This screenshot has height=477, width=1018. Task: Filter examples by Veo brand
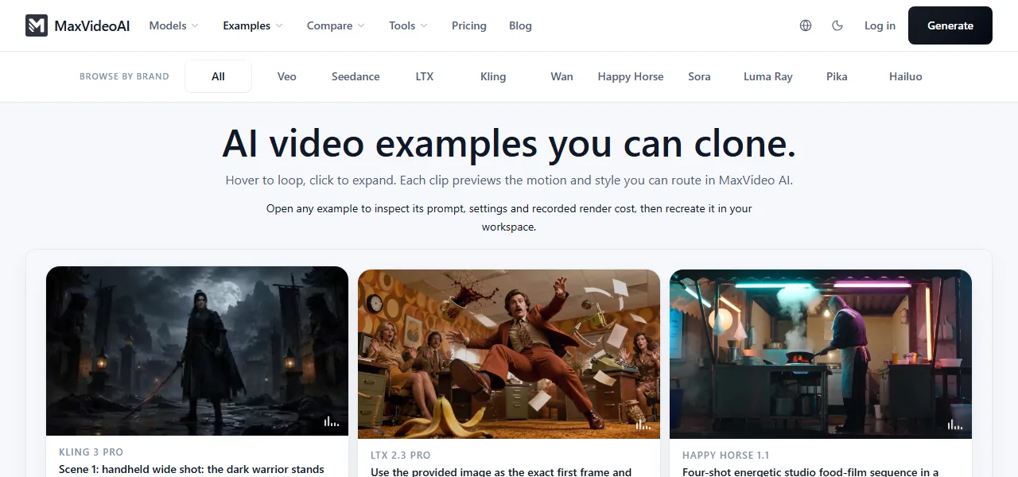click(287, 76)
